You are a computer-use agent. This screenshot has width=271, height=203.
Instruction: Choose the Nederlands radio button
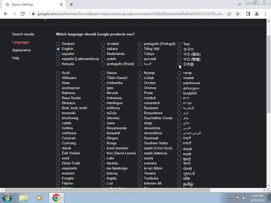pos(103,54)
